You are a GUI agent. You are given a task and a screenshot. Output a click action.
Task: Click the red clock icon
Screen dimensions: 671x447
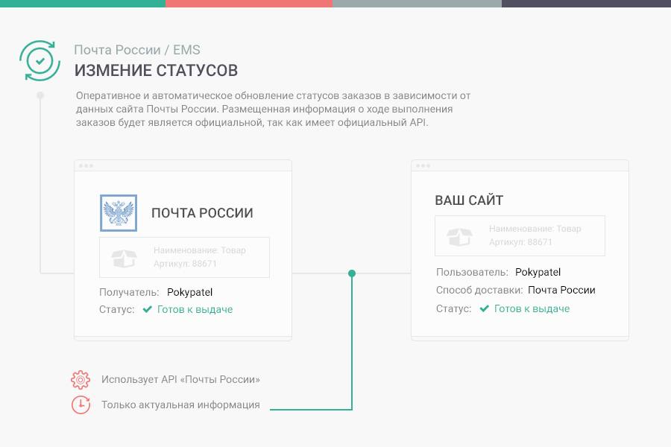point(81,405)
